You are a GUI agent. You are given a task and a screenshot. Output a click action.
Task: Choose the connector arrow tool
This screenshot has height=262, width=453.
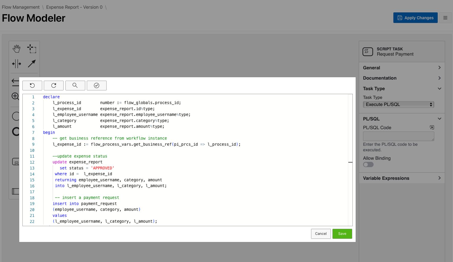tap(32, 64)
